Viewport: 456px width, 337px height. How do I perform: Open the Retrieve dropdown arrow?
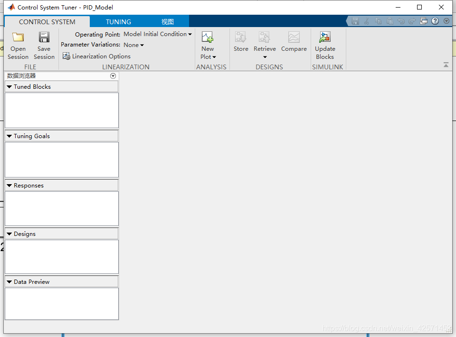coord(265,57)
